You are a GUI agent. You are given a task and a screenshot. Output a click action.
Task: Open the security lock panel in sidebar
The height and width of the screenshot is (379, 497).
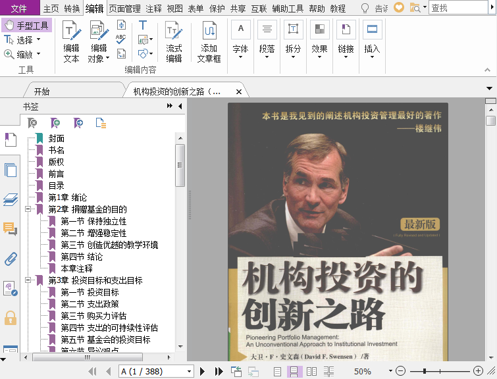(10, 318)
